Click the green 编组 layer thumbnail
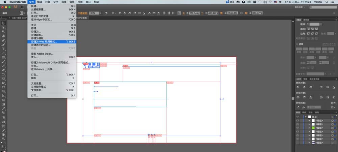The height and width of the screenshot is (152, 338). (x=313, y=128)
